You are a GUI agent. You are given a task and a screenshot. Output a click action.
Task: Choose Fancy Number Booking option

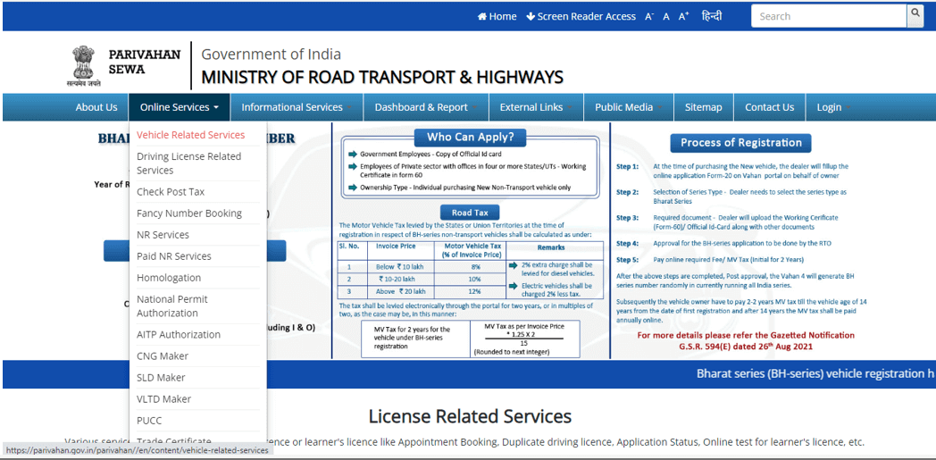click(189, 213)
